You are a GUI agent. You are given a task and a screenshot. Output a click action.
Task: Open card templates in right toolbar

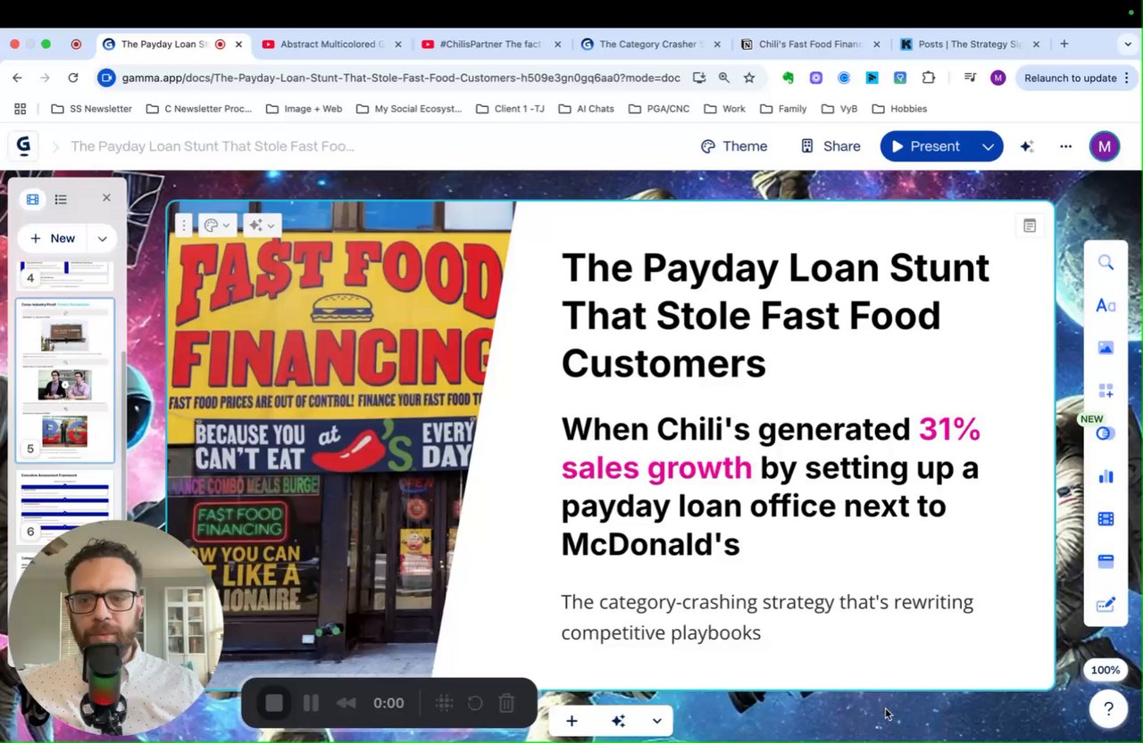point(1105,562)
